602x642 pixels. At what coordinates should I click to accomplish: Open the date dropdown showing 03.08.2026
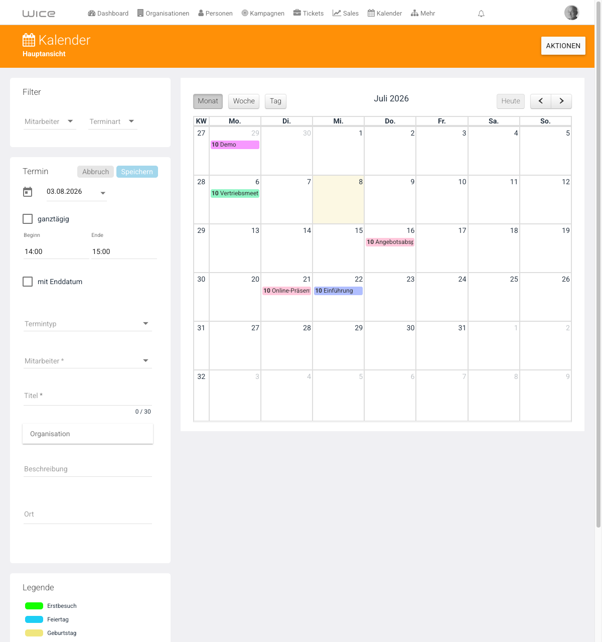click(76, 192)
